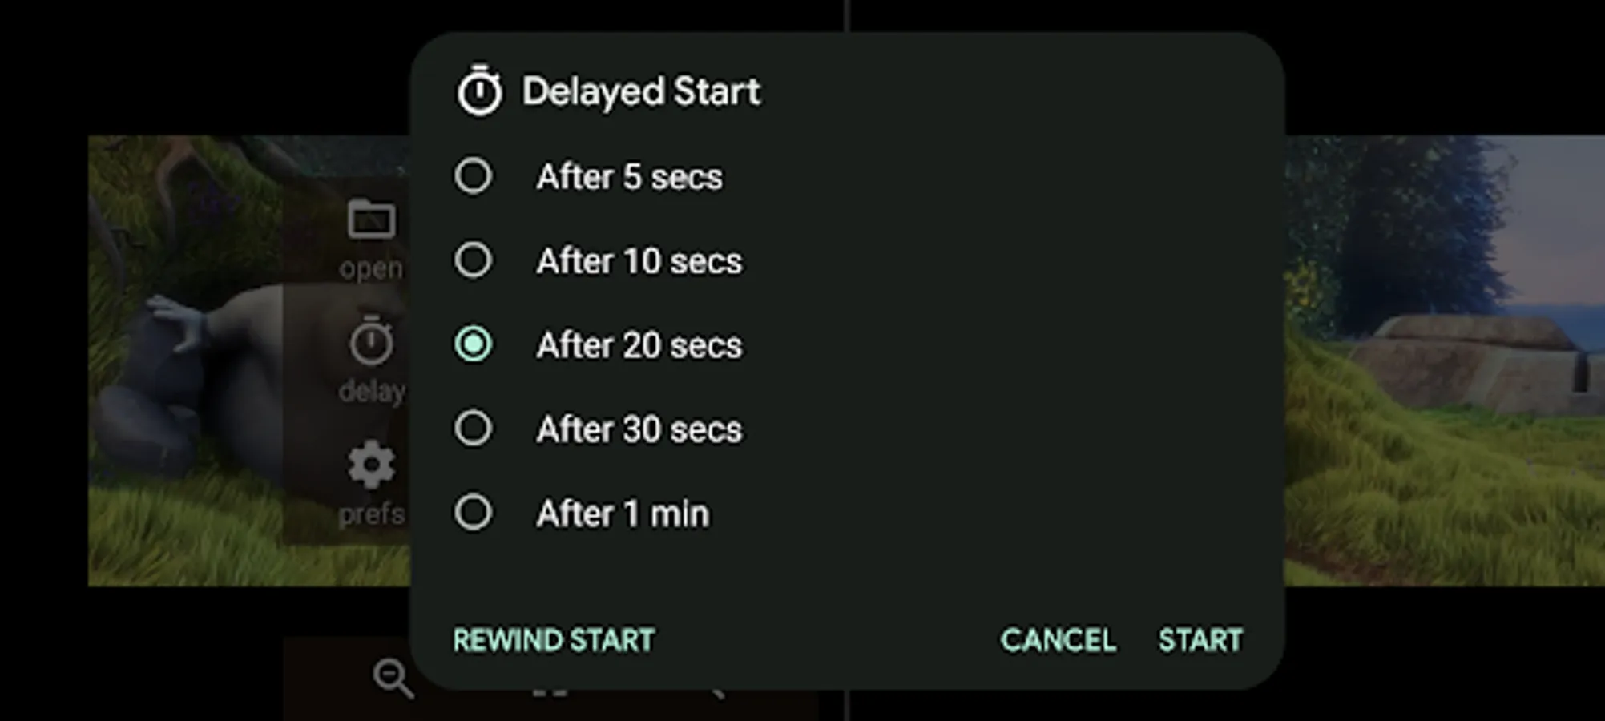Select the After 1 min option
Screen dimensions: 1605x721
click(474, 513)
